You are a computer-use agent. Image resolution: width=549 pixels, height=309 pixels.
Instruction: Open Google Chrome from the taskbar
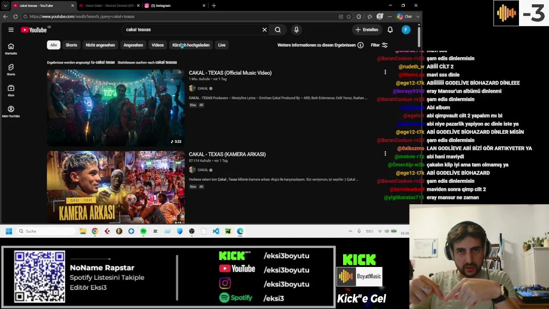point(95,231)
